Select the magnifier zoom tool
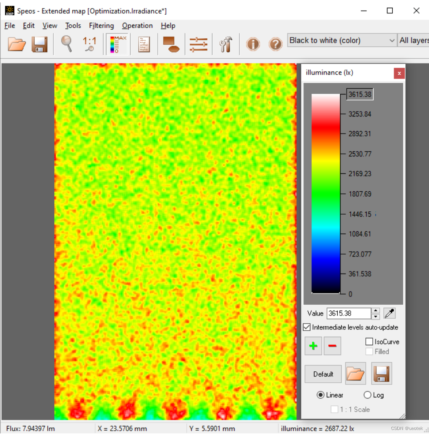Screen dimensions: 429x434 (x=66, y=44)
